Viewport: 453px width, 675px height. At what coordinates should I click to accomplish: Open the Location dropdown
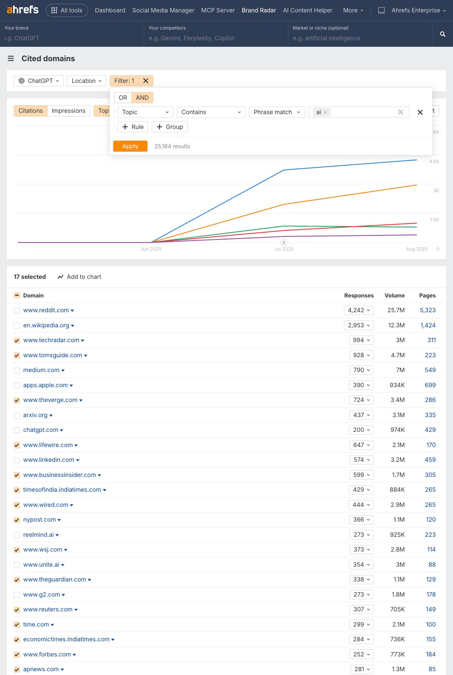pos(86,81)
